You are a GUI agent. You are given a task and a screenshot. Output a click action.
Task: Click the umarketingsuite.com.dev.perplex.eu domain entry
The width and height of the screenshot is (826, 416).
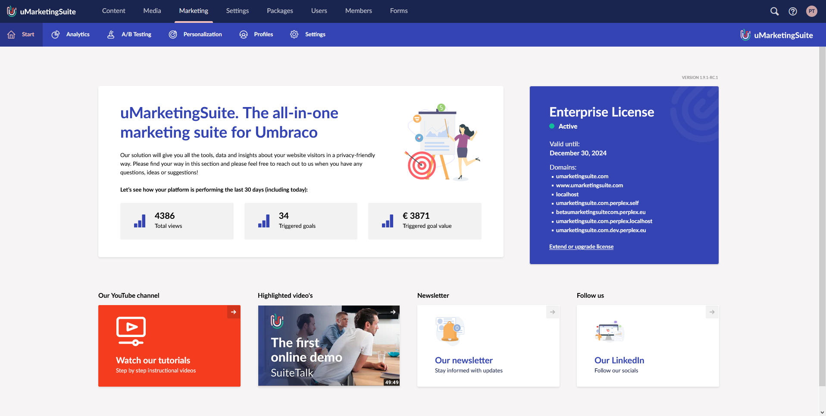tap(601, 230)
